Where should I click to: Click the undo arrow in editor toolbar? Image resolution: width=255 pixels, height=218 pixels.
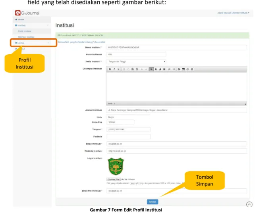[142, 69]
